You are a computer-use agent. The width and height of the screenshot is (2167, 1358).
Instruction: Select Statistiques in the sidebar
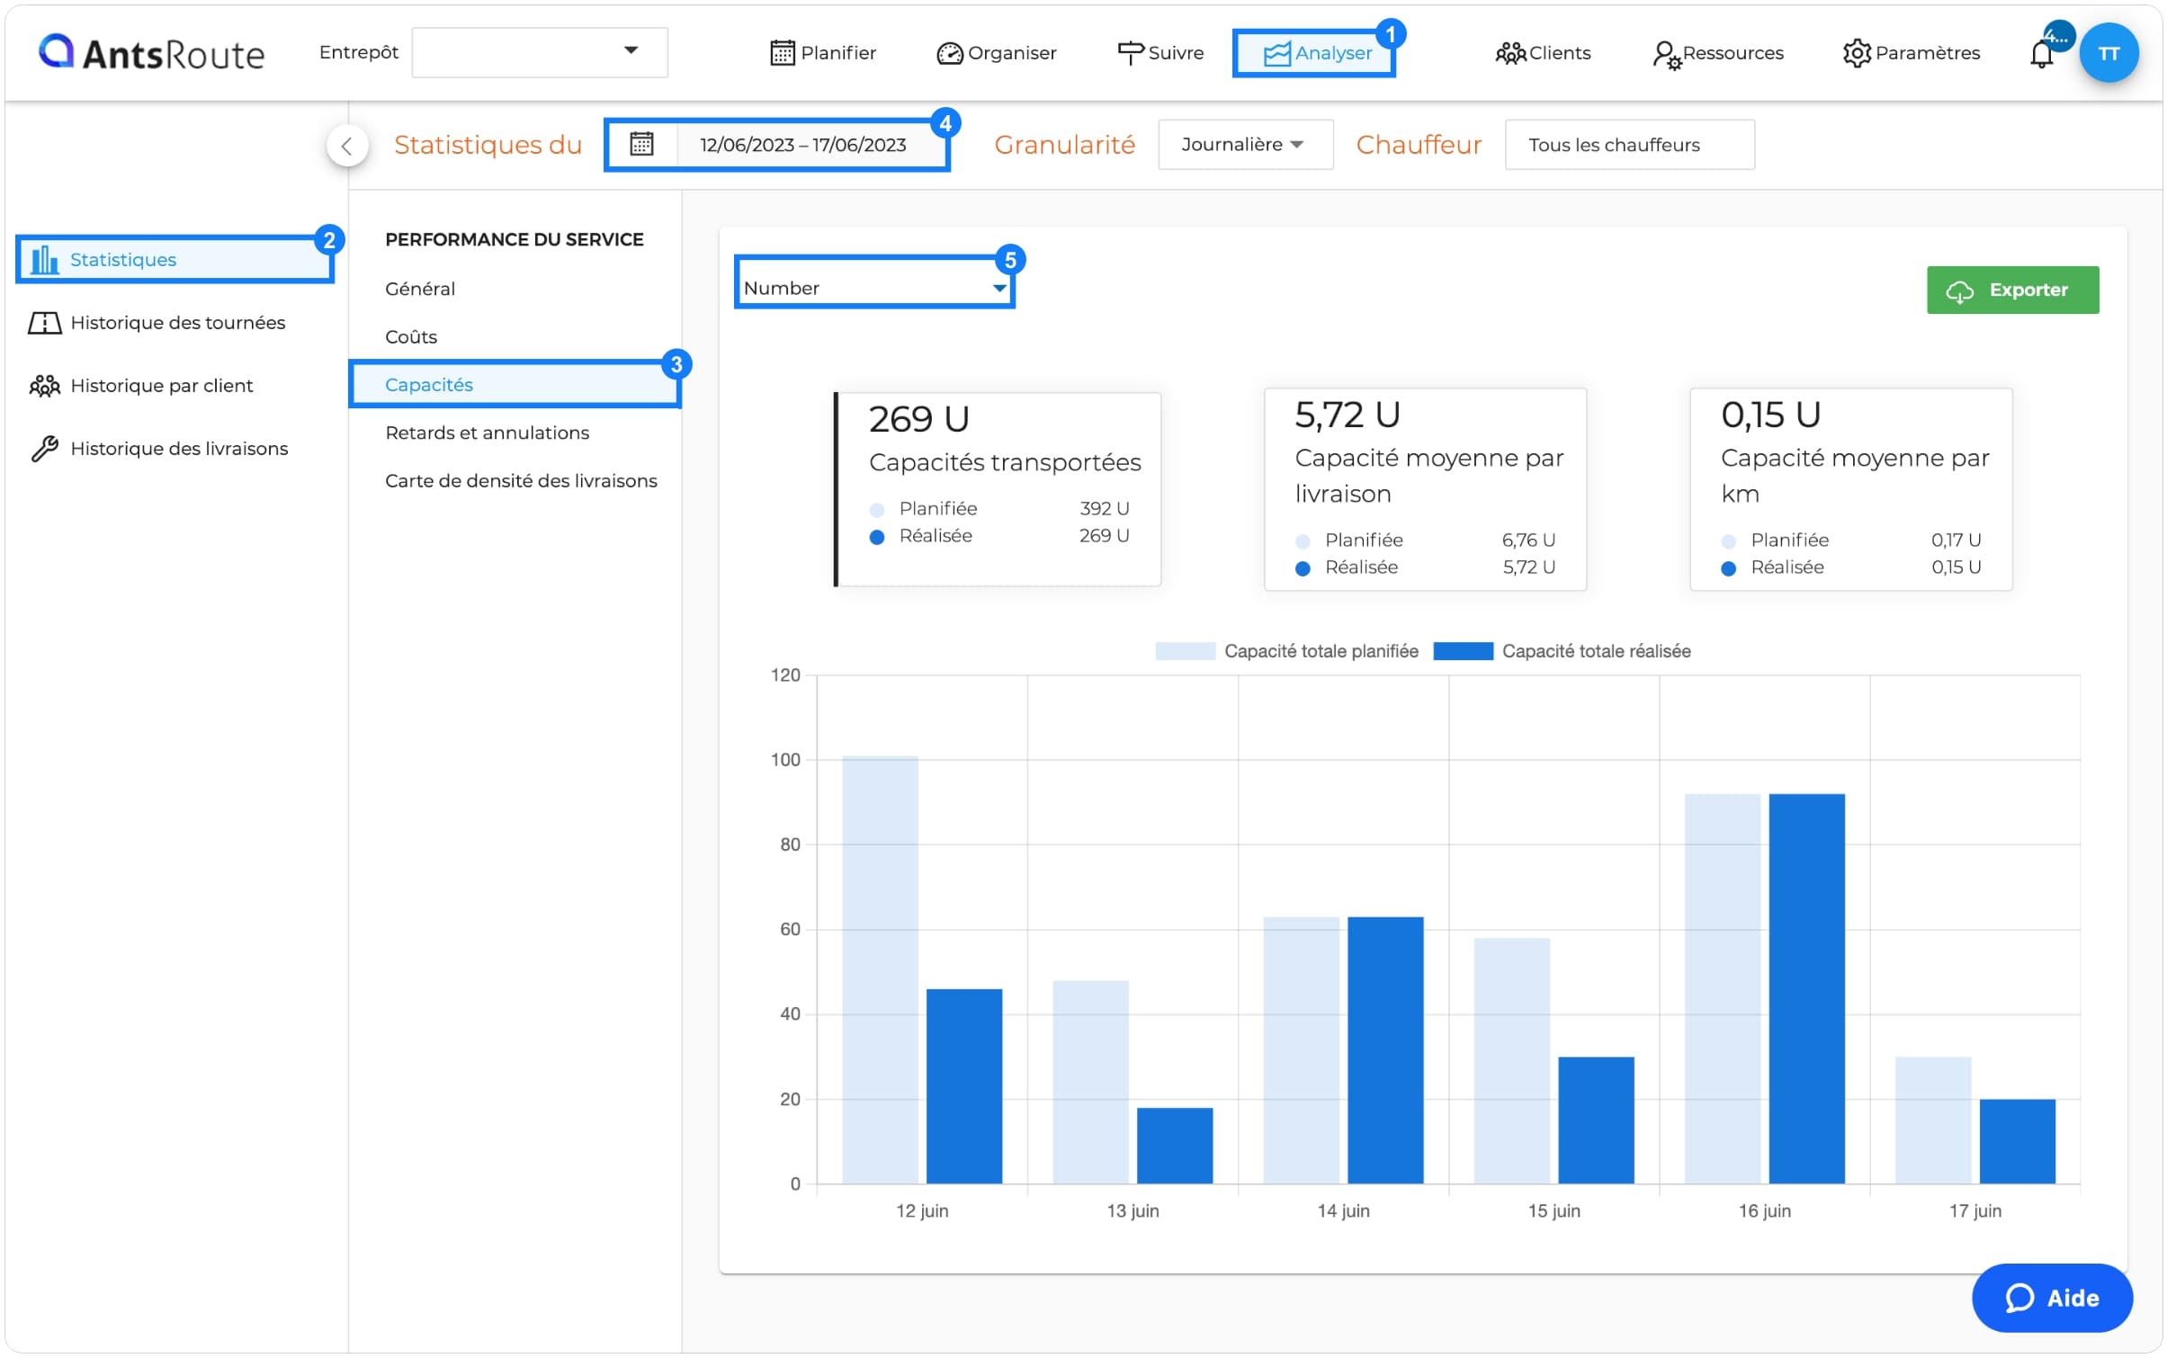click(175, 259)
